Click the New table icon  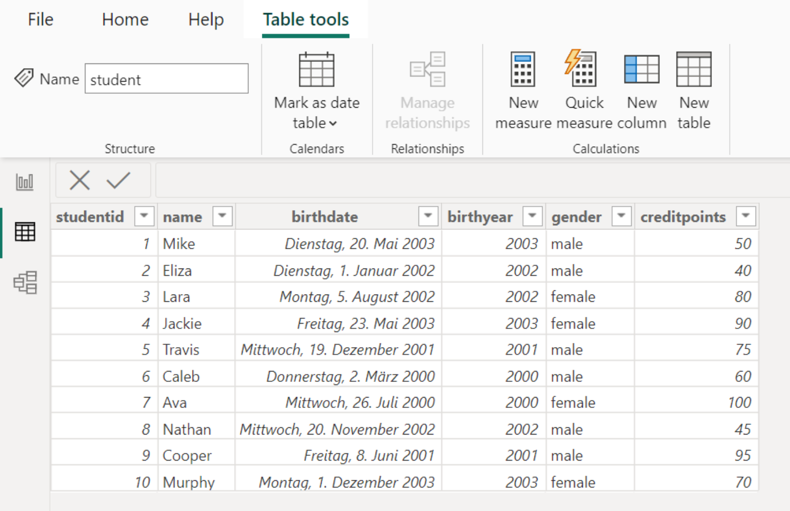point(693,69)
